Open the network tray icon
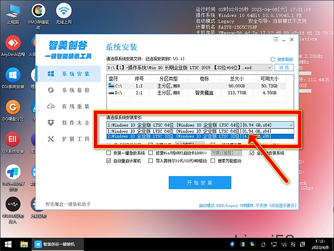The image size is (334, 251). tap(274, 244)
